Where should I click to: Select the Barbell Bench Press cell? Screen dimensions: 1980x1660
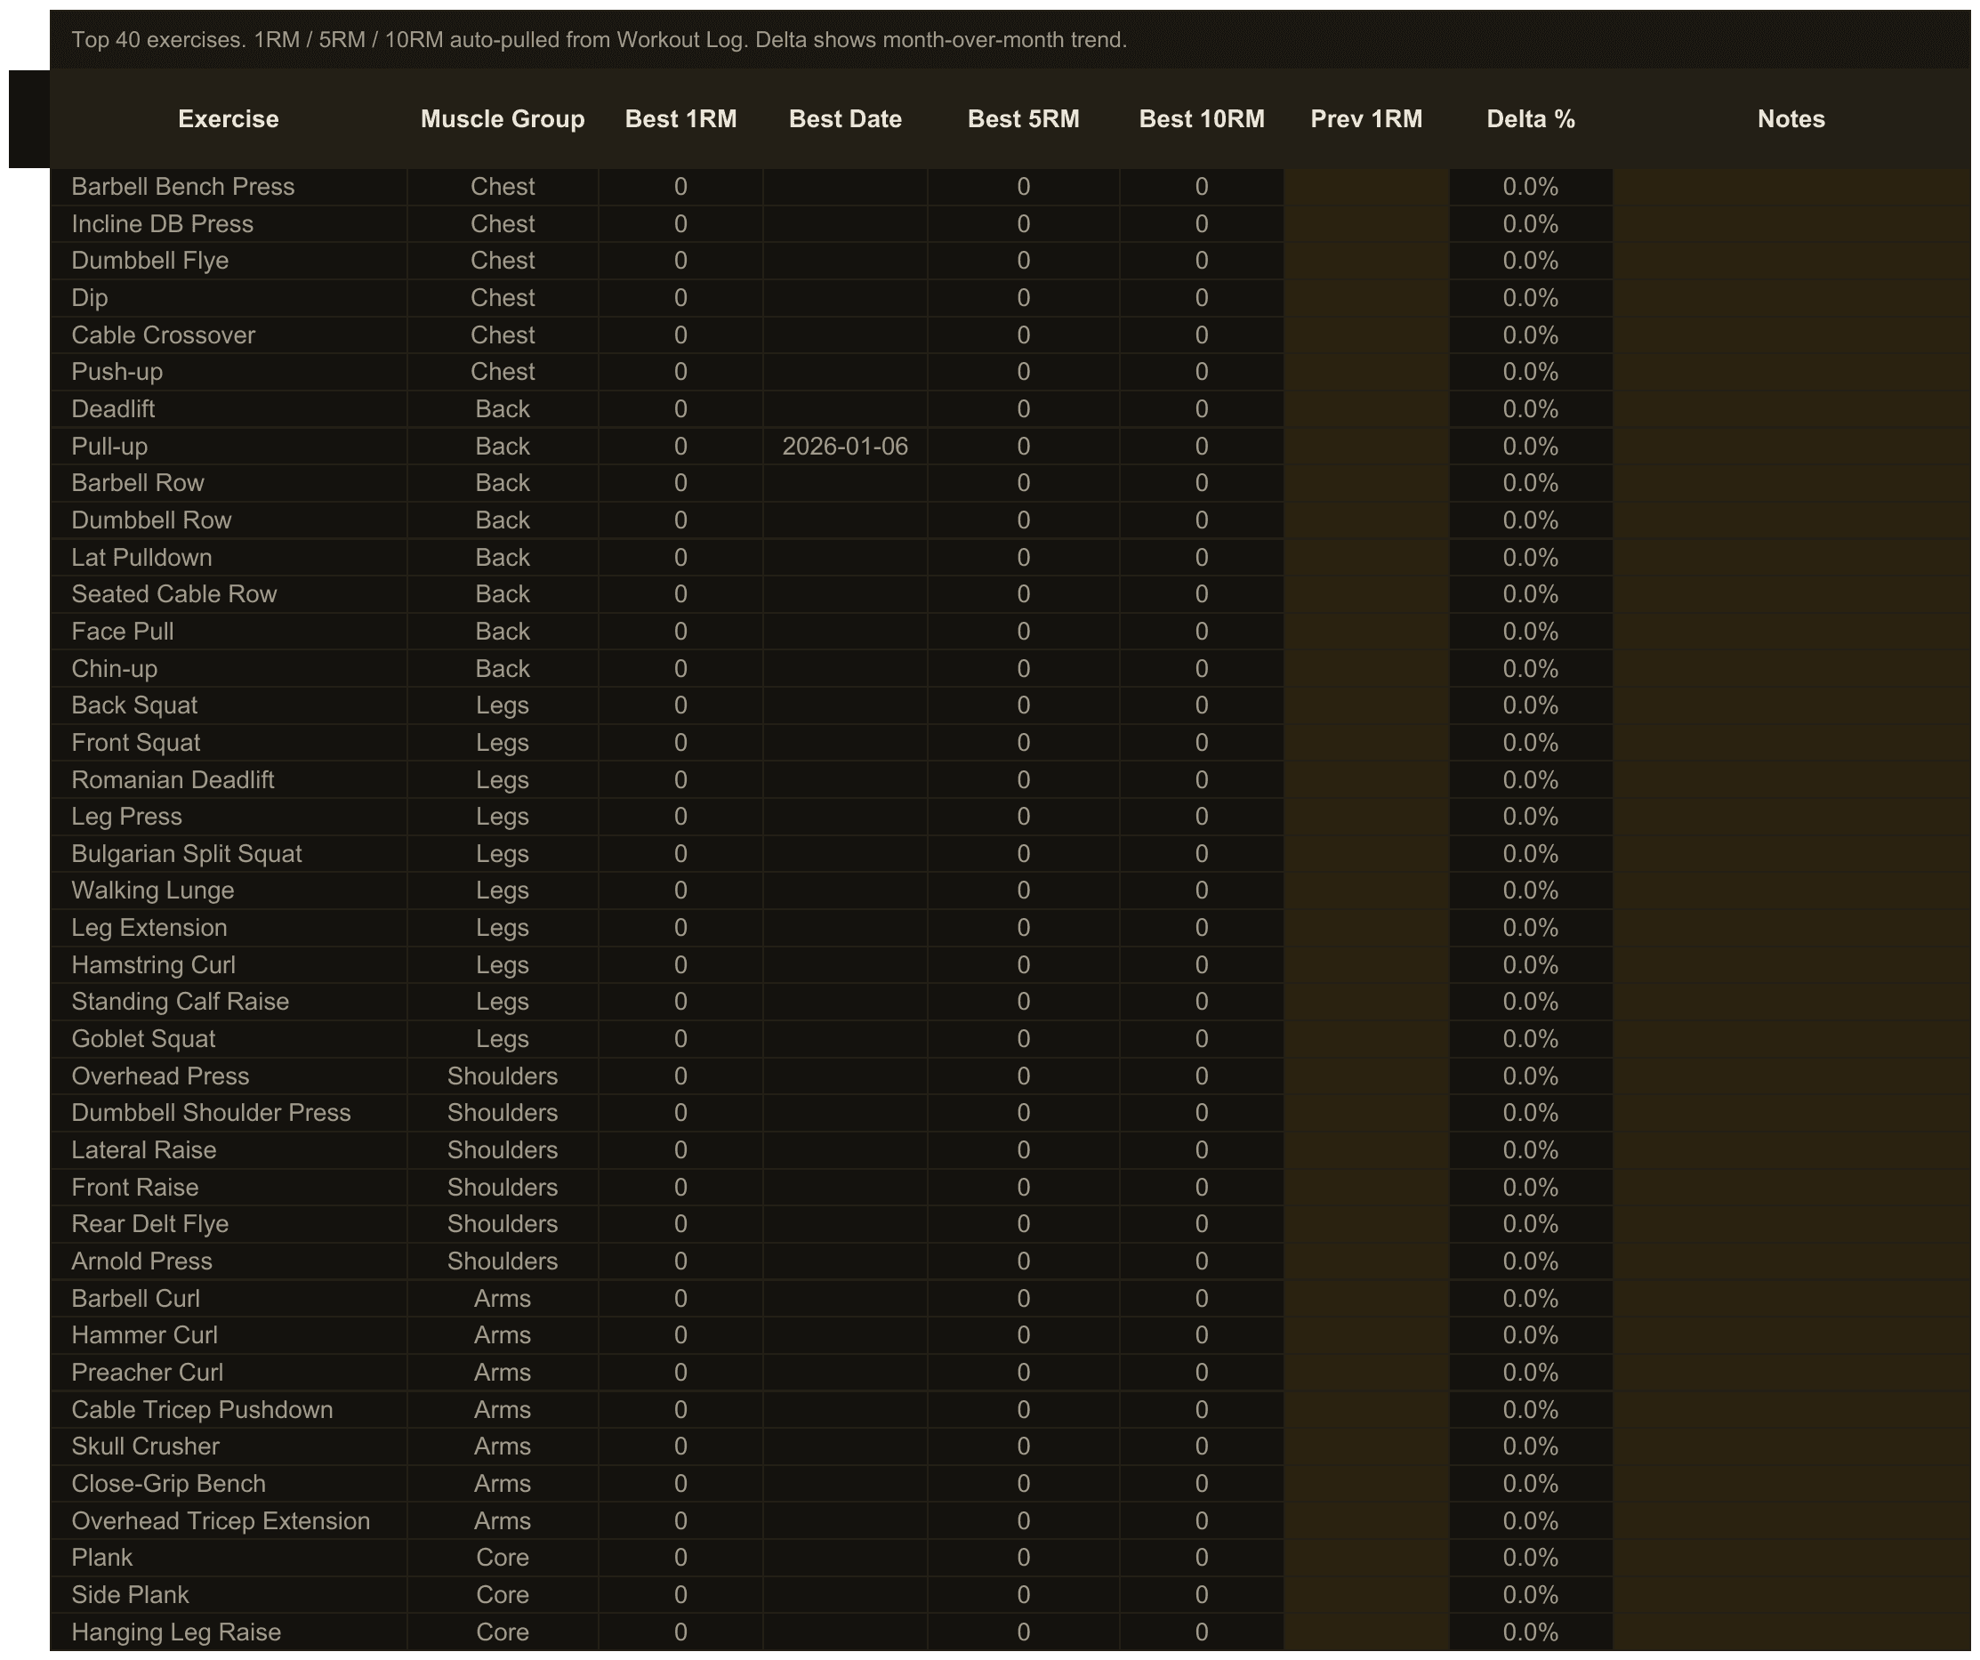pyautogui.click(x=229, y=187)
